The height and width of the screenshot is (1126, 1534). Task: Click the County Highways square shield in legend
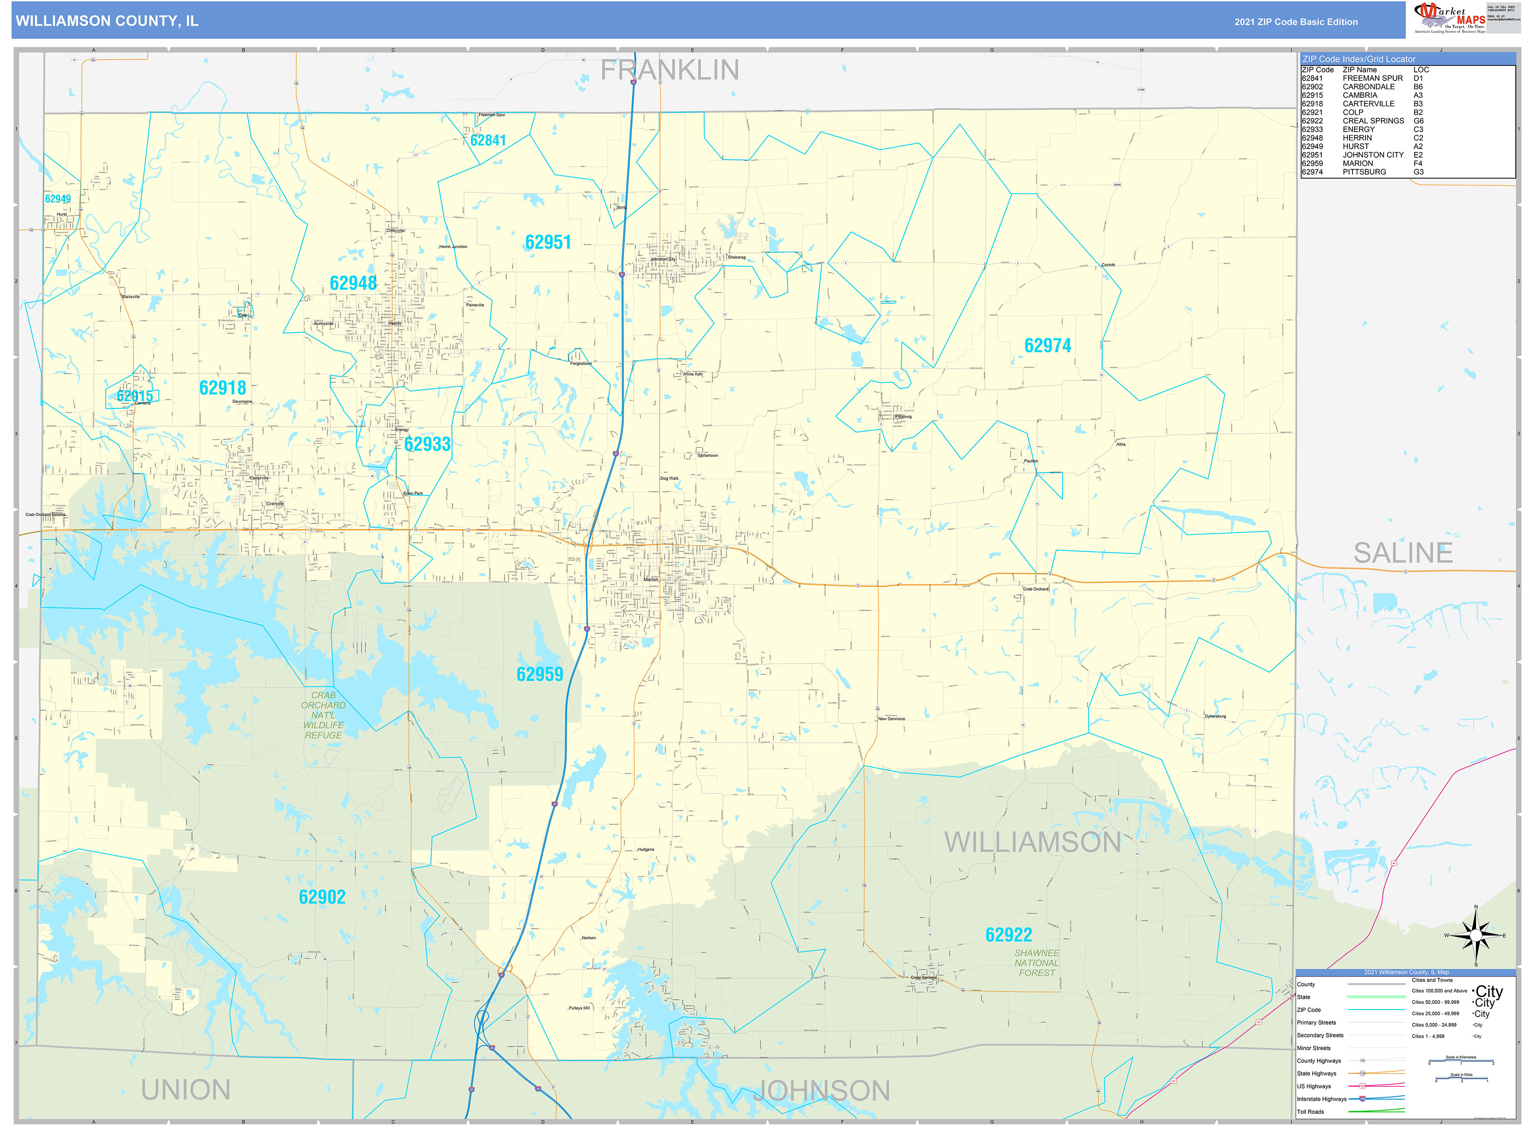[x=1362, y=1061]
